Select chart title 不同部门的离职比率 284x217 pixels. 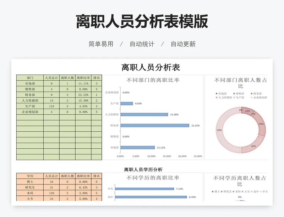pyautogui.click(x=153, y=80)
